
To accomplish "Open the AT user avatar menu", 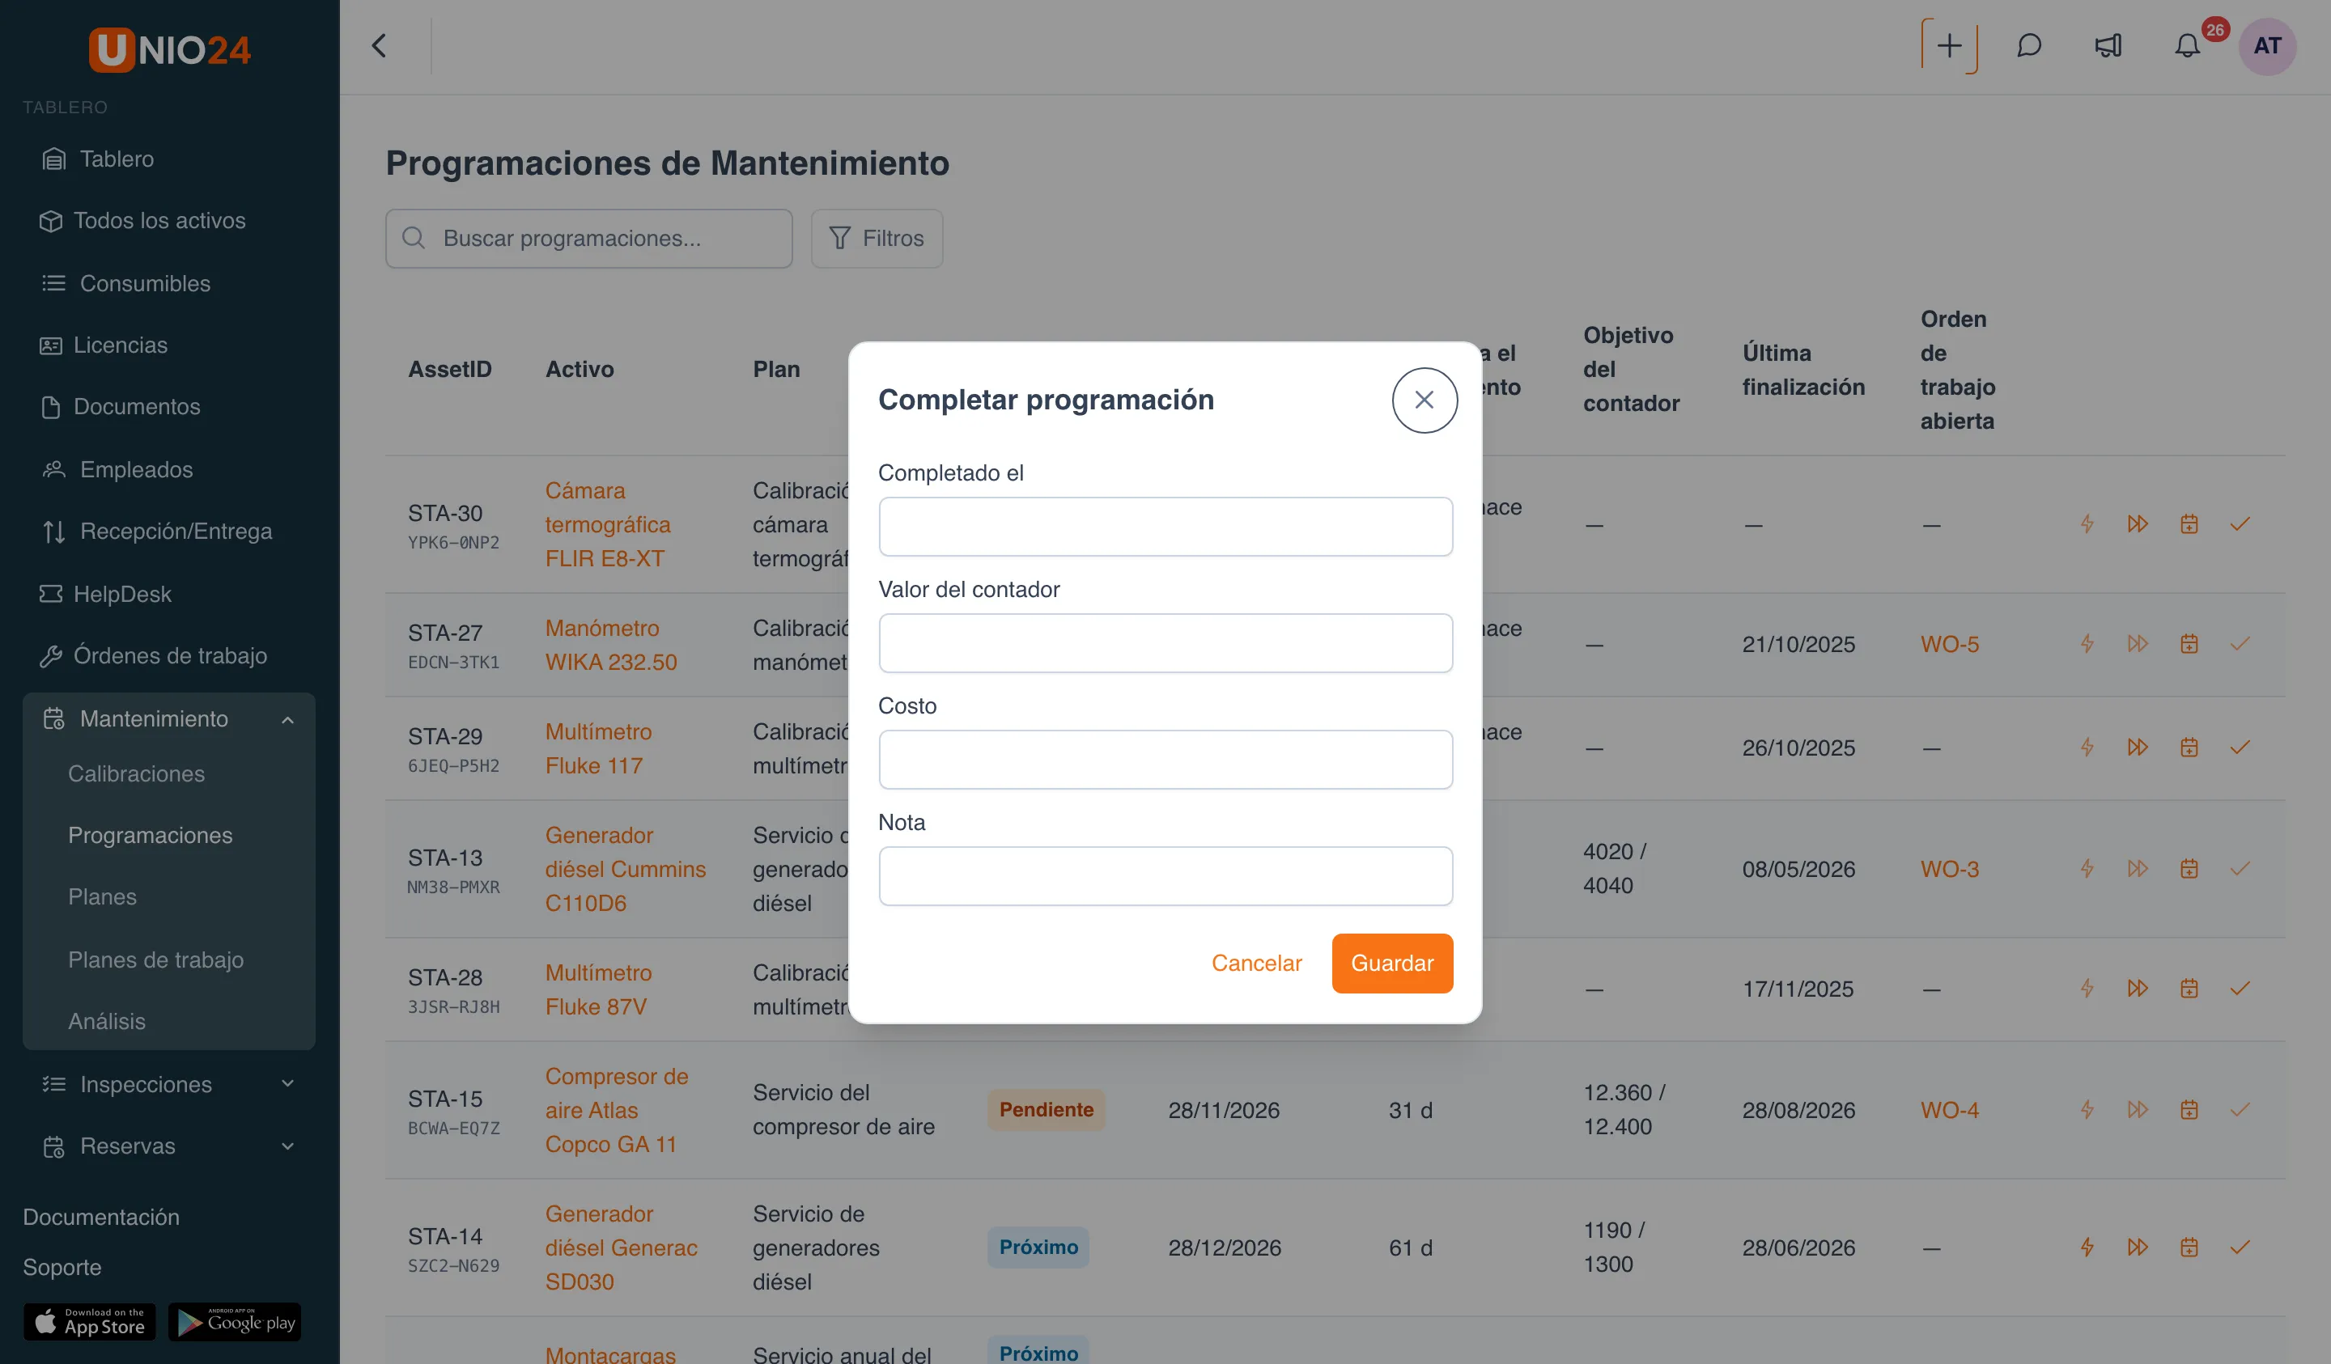I will [2266, 46].
